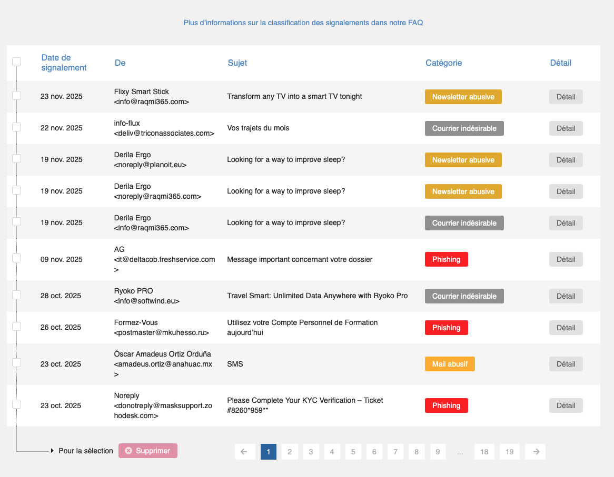Viewport: 614px width, 477px height.
Task: Click the previous page arrow icon
Action: 244,452
